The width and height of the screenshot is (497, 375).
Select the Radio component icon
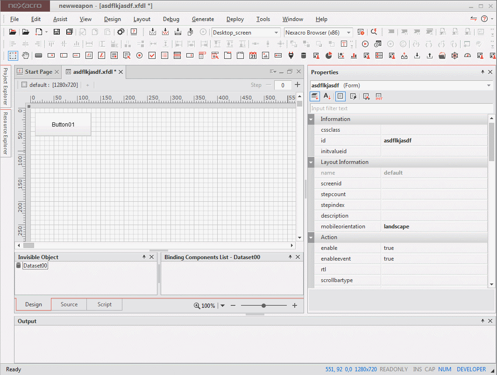pos(139,56)
